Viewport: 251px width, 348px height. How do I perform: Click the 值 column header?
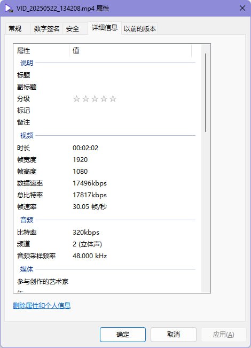tap(130, 51)
